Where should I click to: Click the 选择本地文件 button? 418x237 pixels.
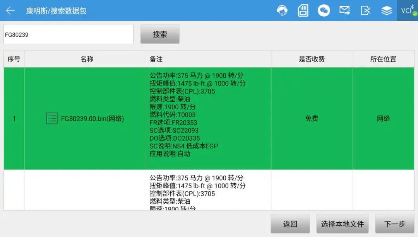pos(343,224)
